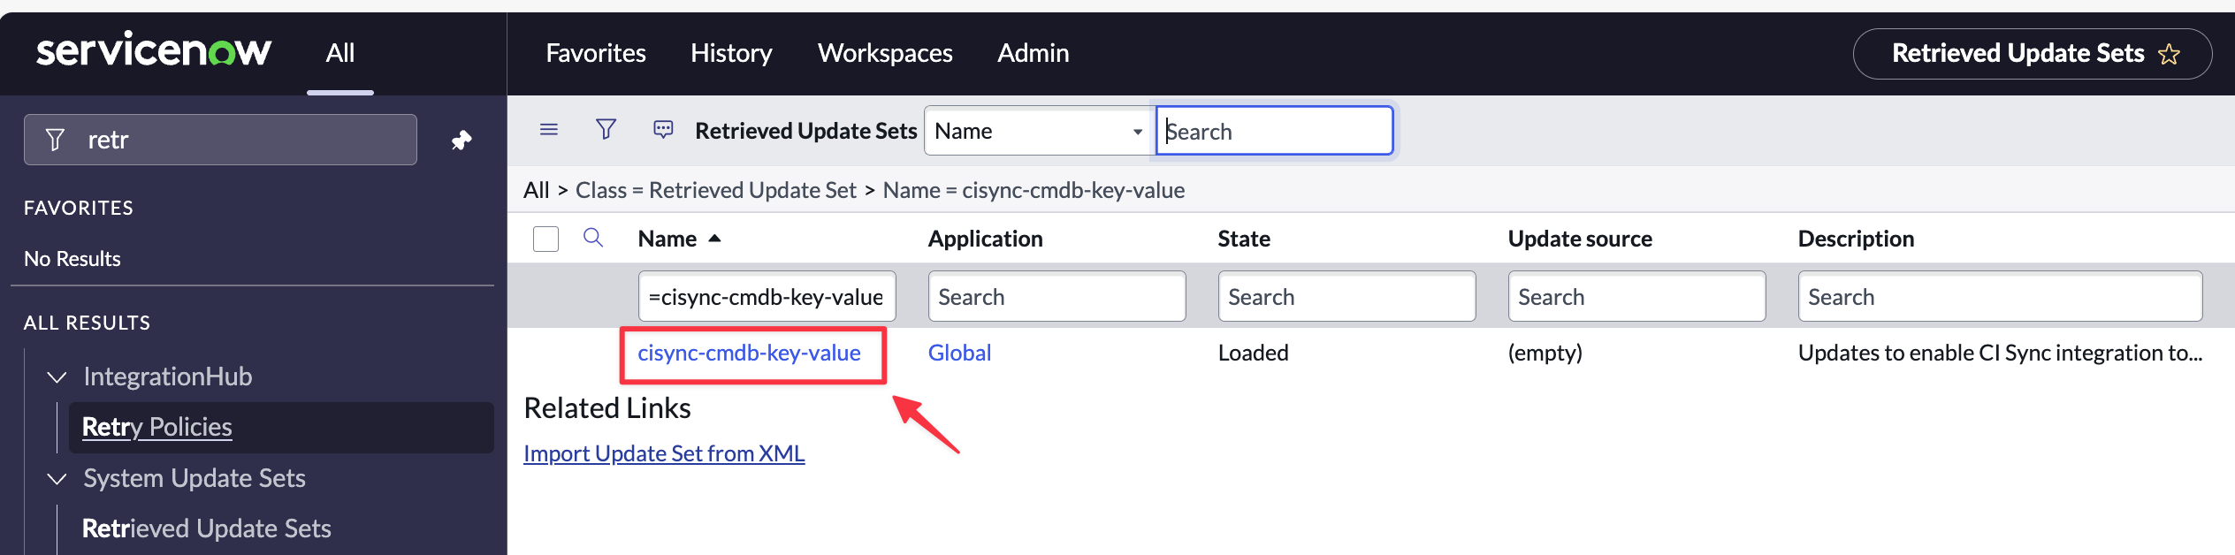Click Import Update Set from XML

664,453
